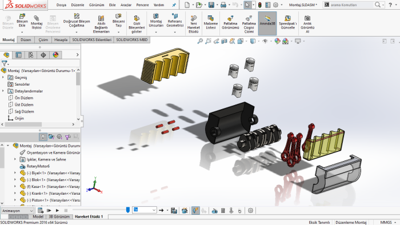400x225 pixels.
Task: Click the Play button in timeline toolbar
Action: click(x=57, y=211)
